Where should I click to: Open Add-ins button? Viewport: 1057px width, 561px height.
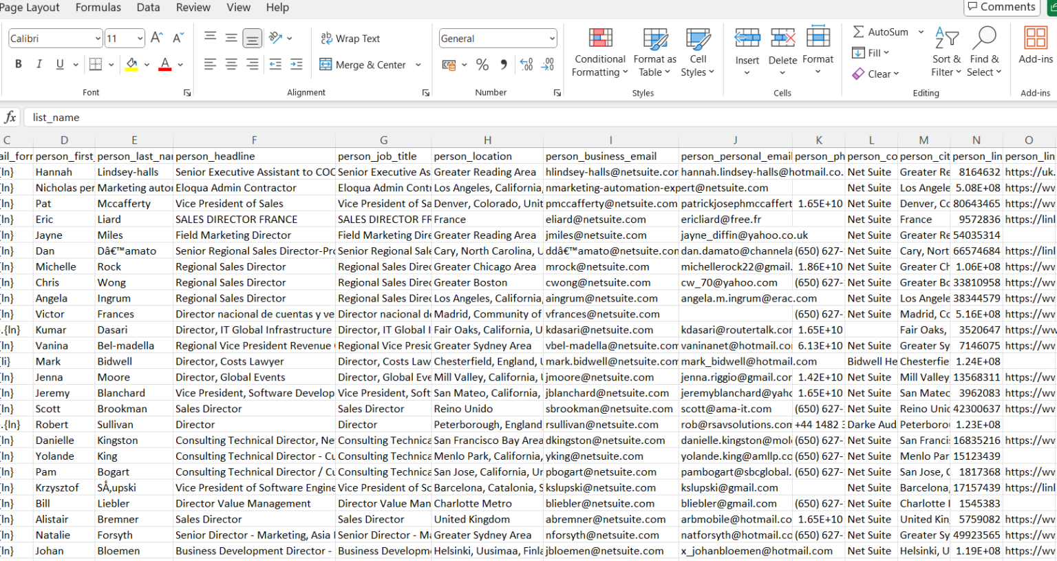[x=1036, y=45]
